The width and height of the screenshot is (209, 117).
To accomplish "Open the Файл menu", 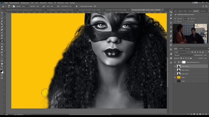I will [x=6, y=3].
